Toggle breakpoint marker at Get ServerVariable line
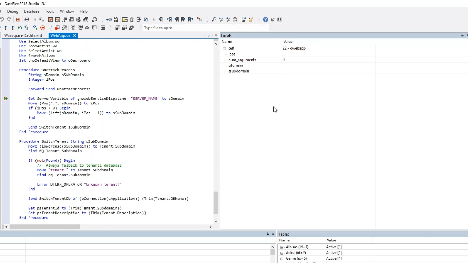468x263 pixels. pyautogui.click(x=5, y=99)
